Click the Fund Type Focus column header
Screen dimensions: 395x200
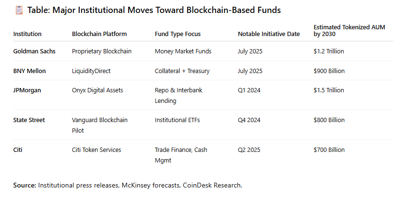tap(178, 34)
